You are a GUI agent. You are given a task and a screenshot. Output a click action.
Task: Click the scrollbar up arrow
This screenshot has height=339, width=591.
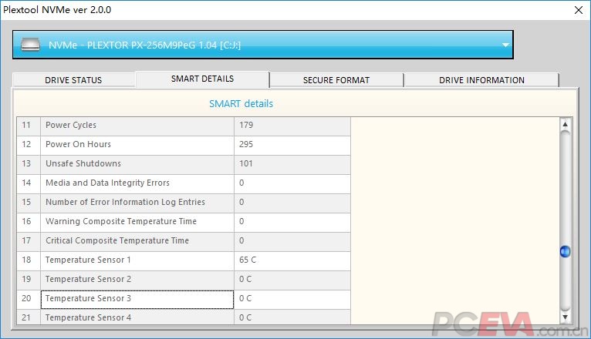pyautogui.click(x=565, y=124)
